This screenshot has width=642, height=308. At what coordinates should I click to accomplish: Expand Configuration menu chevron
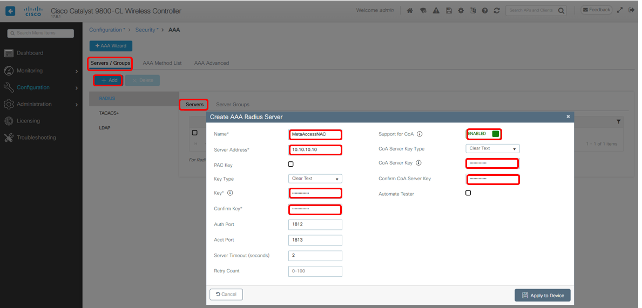[77, 88]
